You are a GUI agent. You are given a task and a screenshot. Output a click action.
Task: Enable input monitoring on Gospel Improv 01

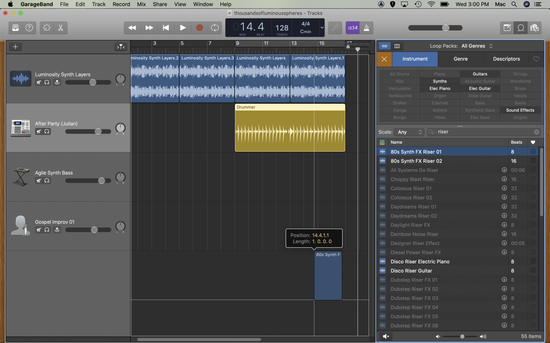(57, 230)
